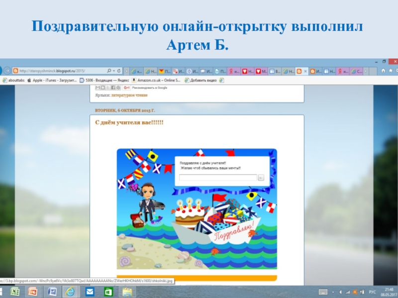Screen dimensions: 398x298
Task: Click the text input field in greeting card
Action: 218,177
